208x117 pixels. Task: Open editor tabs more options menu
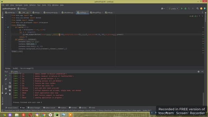pyautogui.click(x=202, y=12)
